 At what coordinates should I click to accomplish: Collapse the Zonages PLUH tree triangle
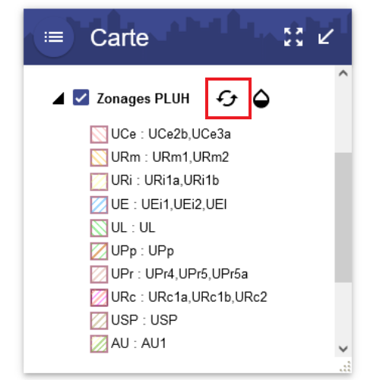pyautogui.click(x=59, y=98)
